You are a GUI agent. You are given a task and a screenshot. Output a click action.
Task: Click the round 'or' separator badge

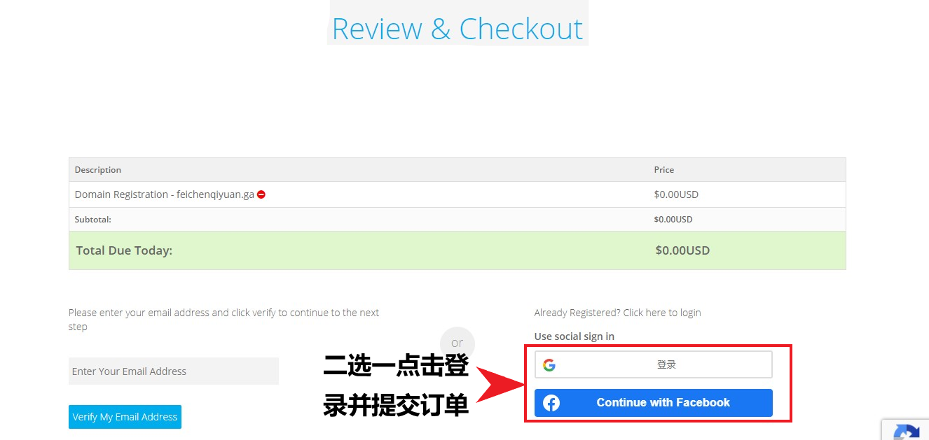pyautogui.click(x=457, y=343)
